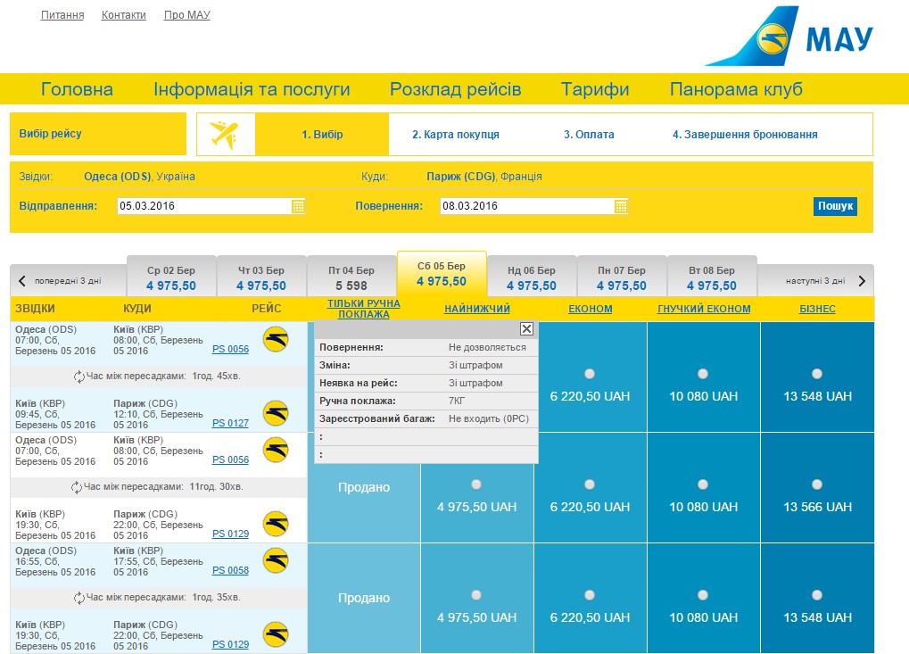The height and width of the screenshot is (654, 909).
Task: Go to previous 3 days arrow
Action: click(x=22, y=281)
